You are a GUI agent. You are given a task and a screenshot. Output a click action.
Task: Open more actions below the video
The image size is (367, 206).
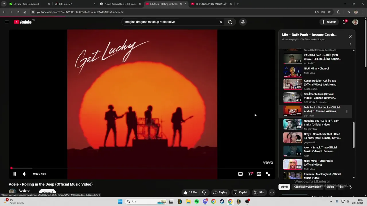click(272, 192)
